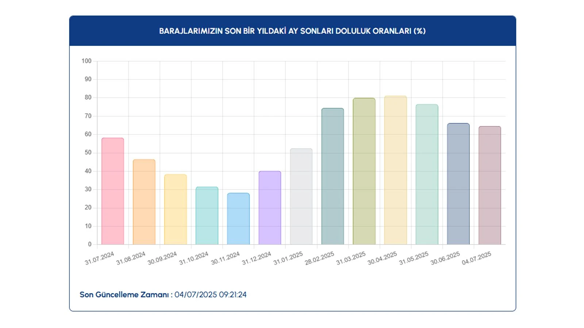
Task: Select the purple bar for 31.12.2024
Action: click(270, 208)
